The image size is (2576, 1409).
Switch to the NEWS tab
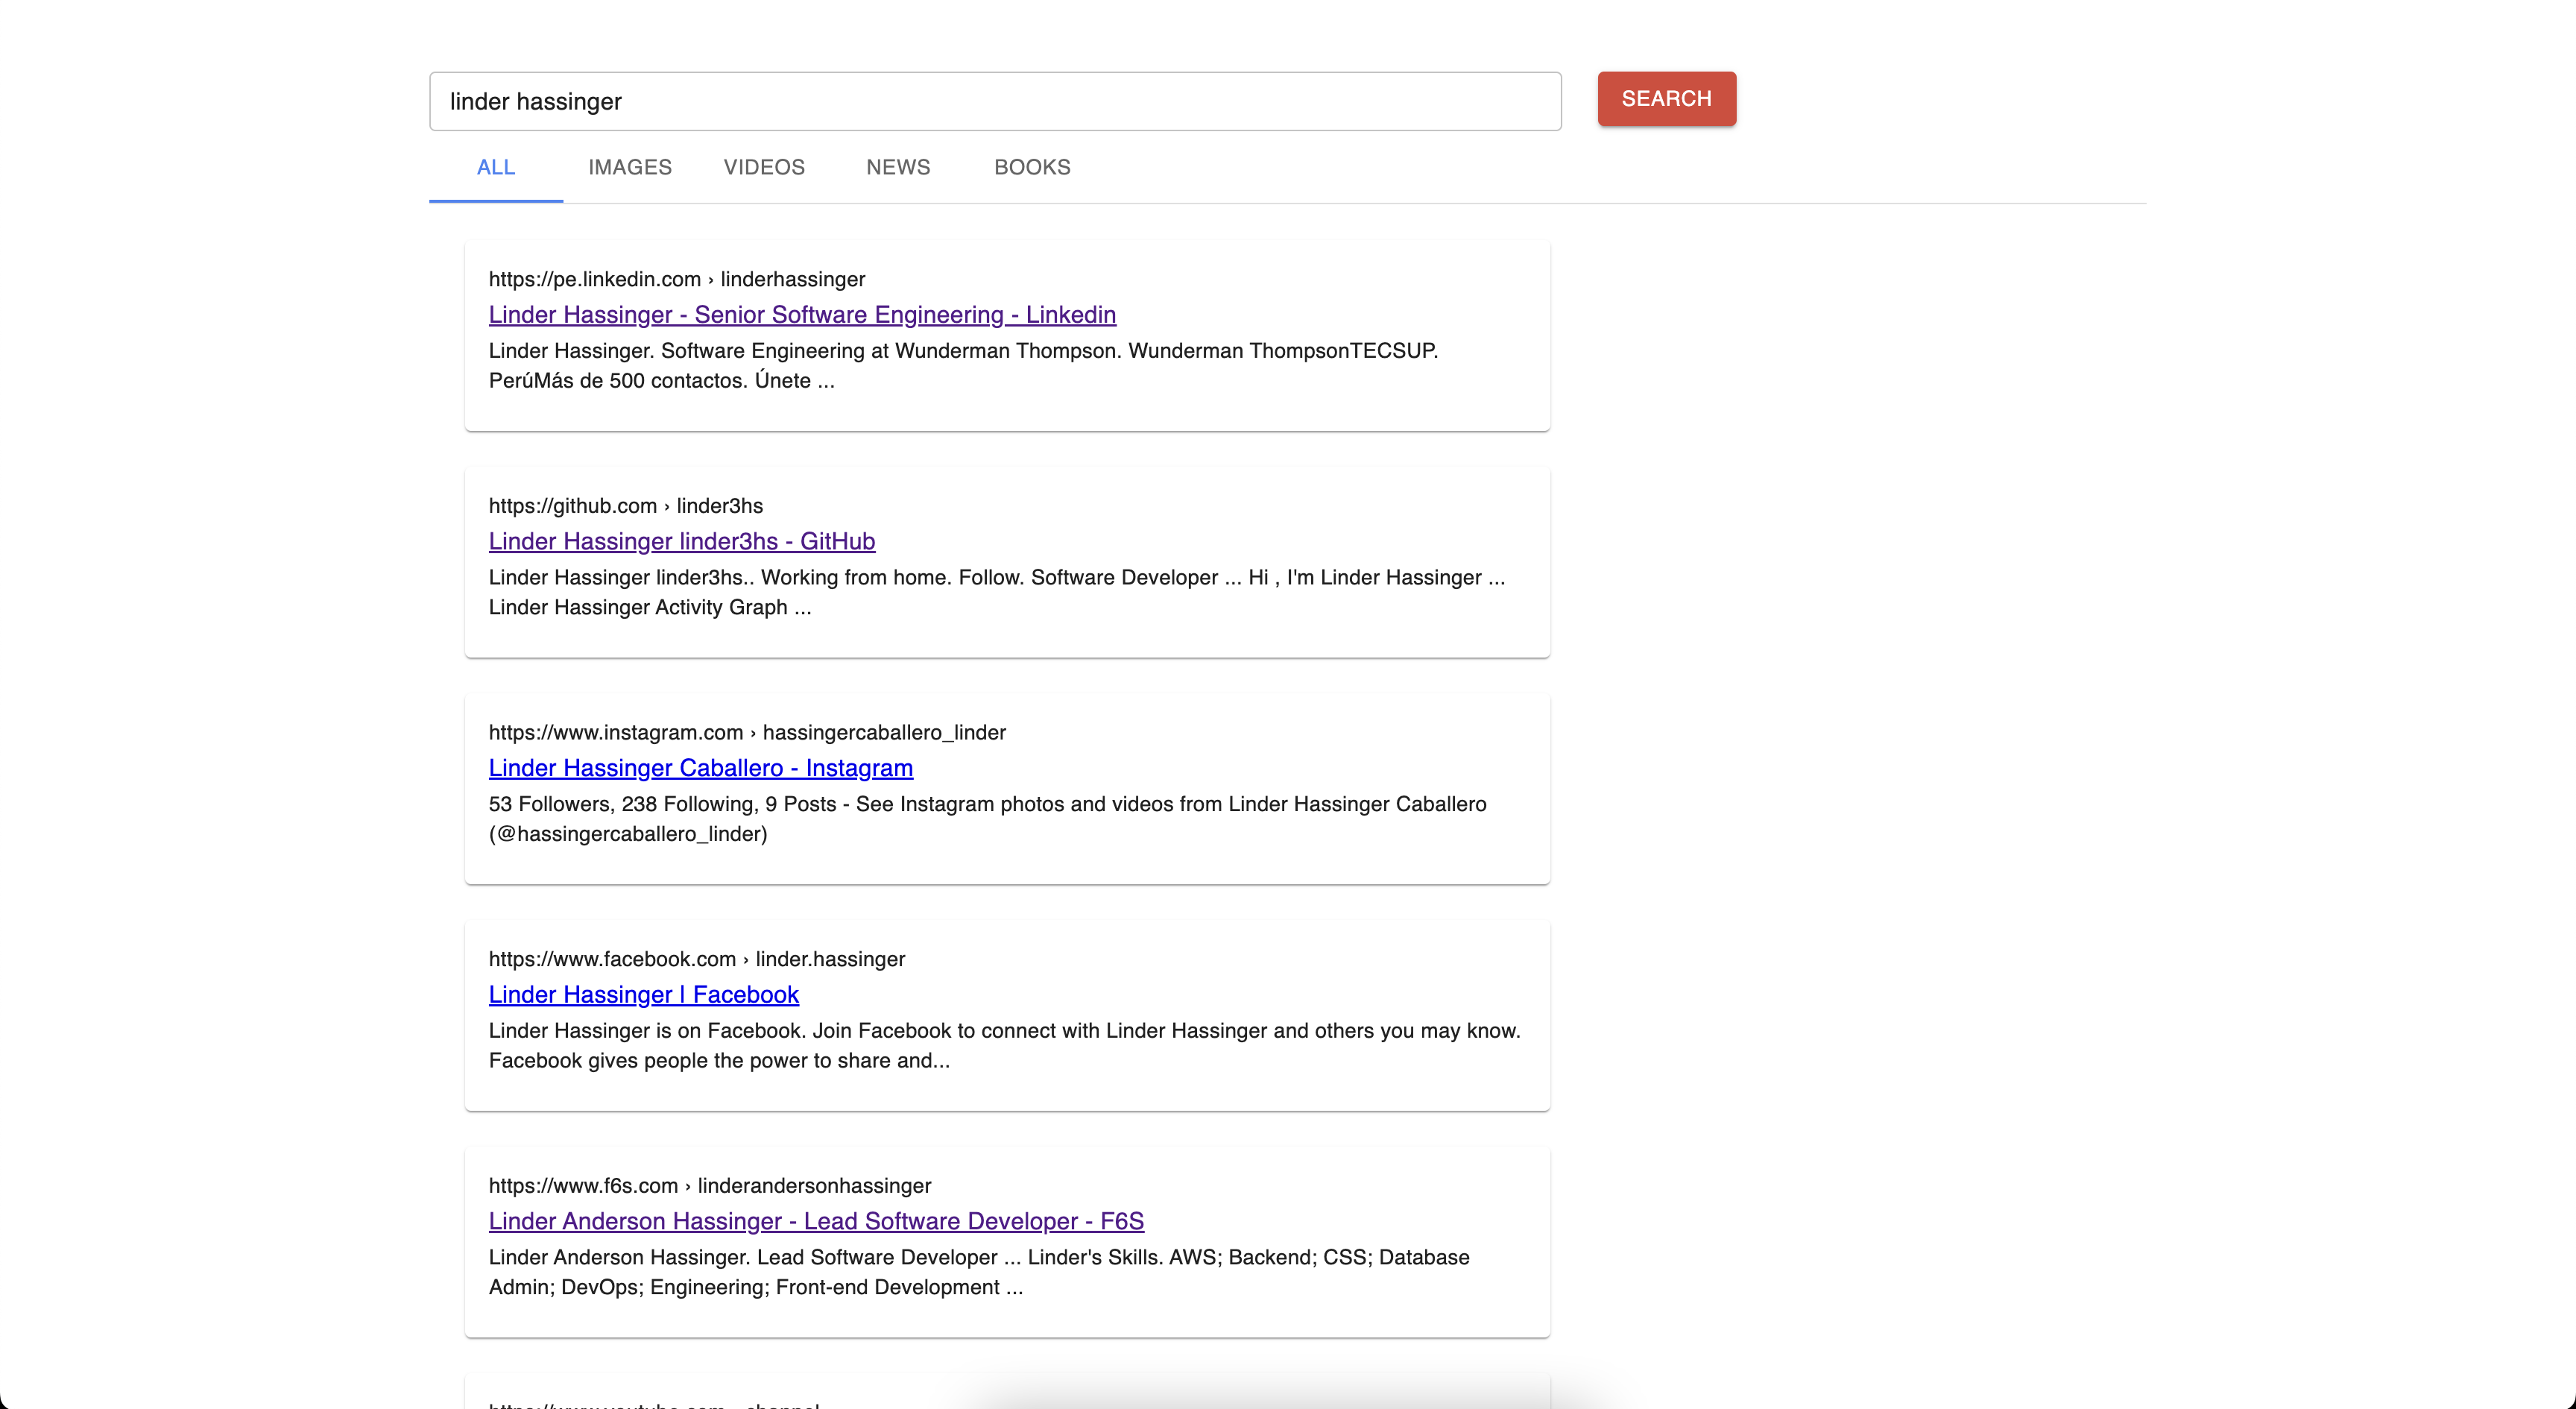point(897,167)
